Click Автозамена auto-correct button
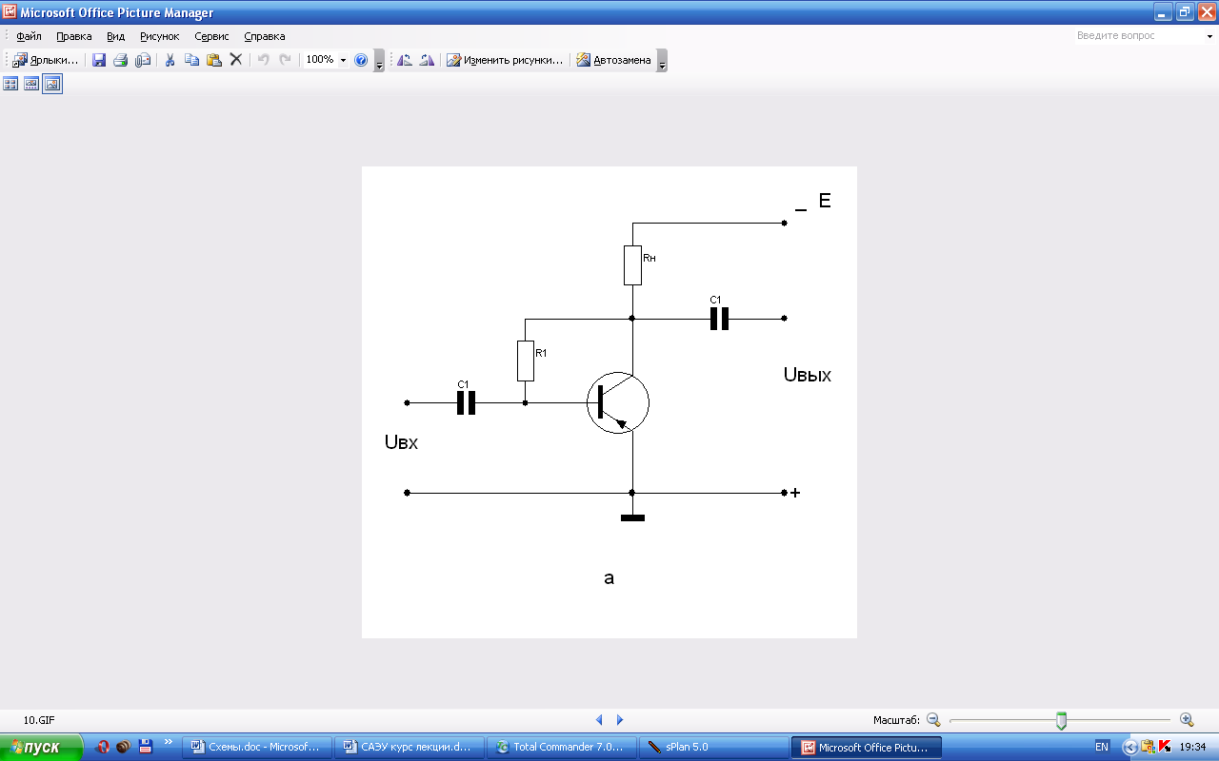This screenshot has width=1219, height=761. point(613,60)
